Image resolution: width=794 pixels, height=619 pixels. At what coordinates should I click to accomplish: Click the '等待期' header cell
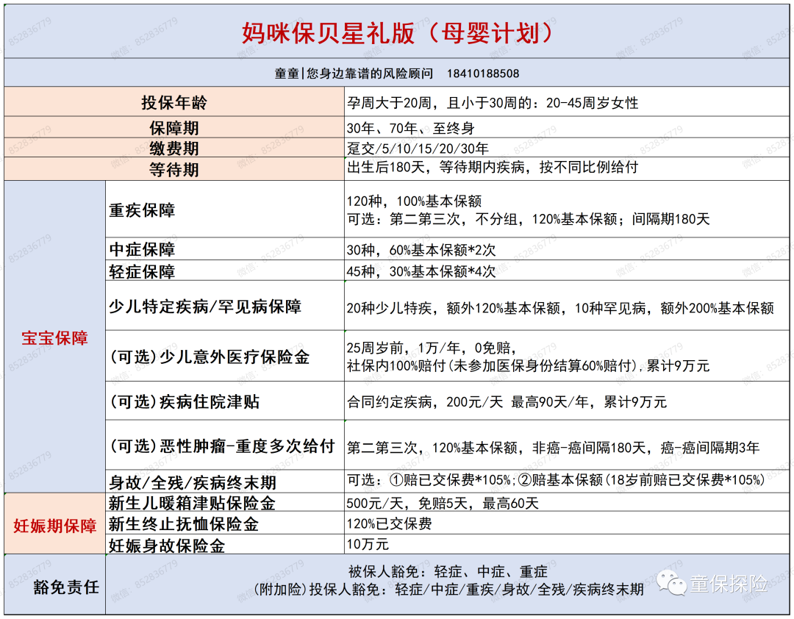click(174, 168)
